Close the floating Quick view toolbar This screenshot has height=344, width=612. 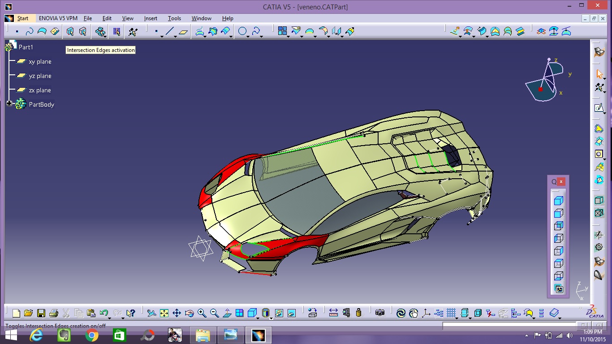pyautogui.click(x=561, y=181)
